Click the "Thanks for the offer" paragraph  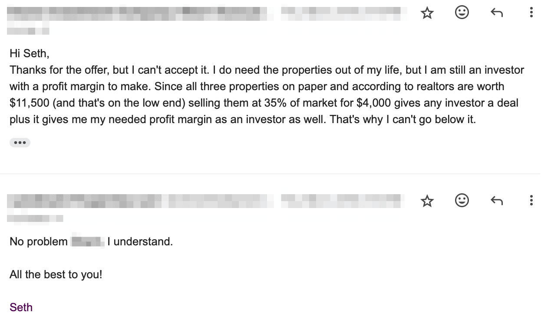pyautogui.click(x=261, y=94)
